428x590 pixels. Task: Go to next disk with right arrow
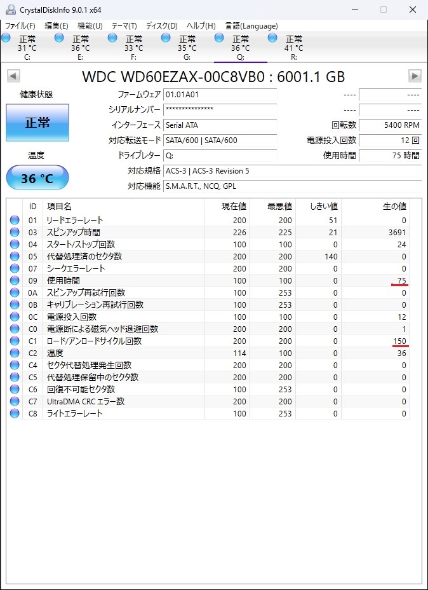415,76
